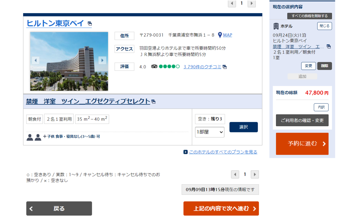This screenshot has width=358, height=219.
Task: Click the アクセス label
Action: pos(124,49)
